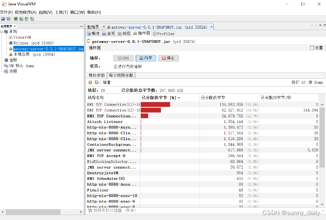Click the refresh results icon beside 增量
The image size is (326, 220).
tap(96, 82)
